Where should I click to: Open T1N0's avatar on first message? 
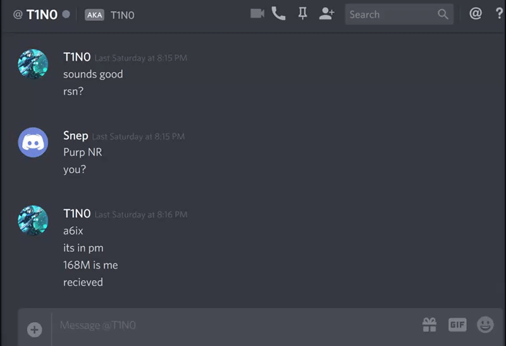33,64
